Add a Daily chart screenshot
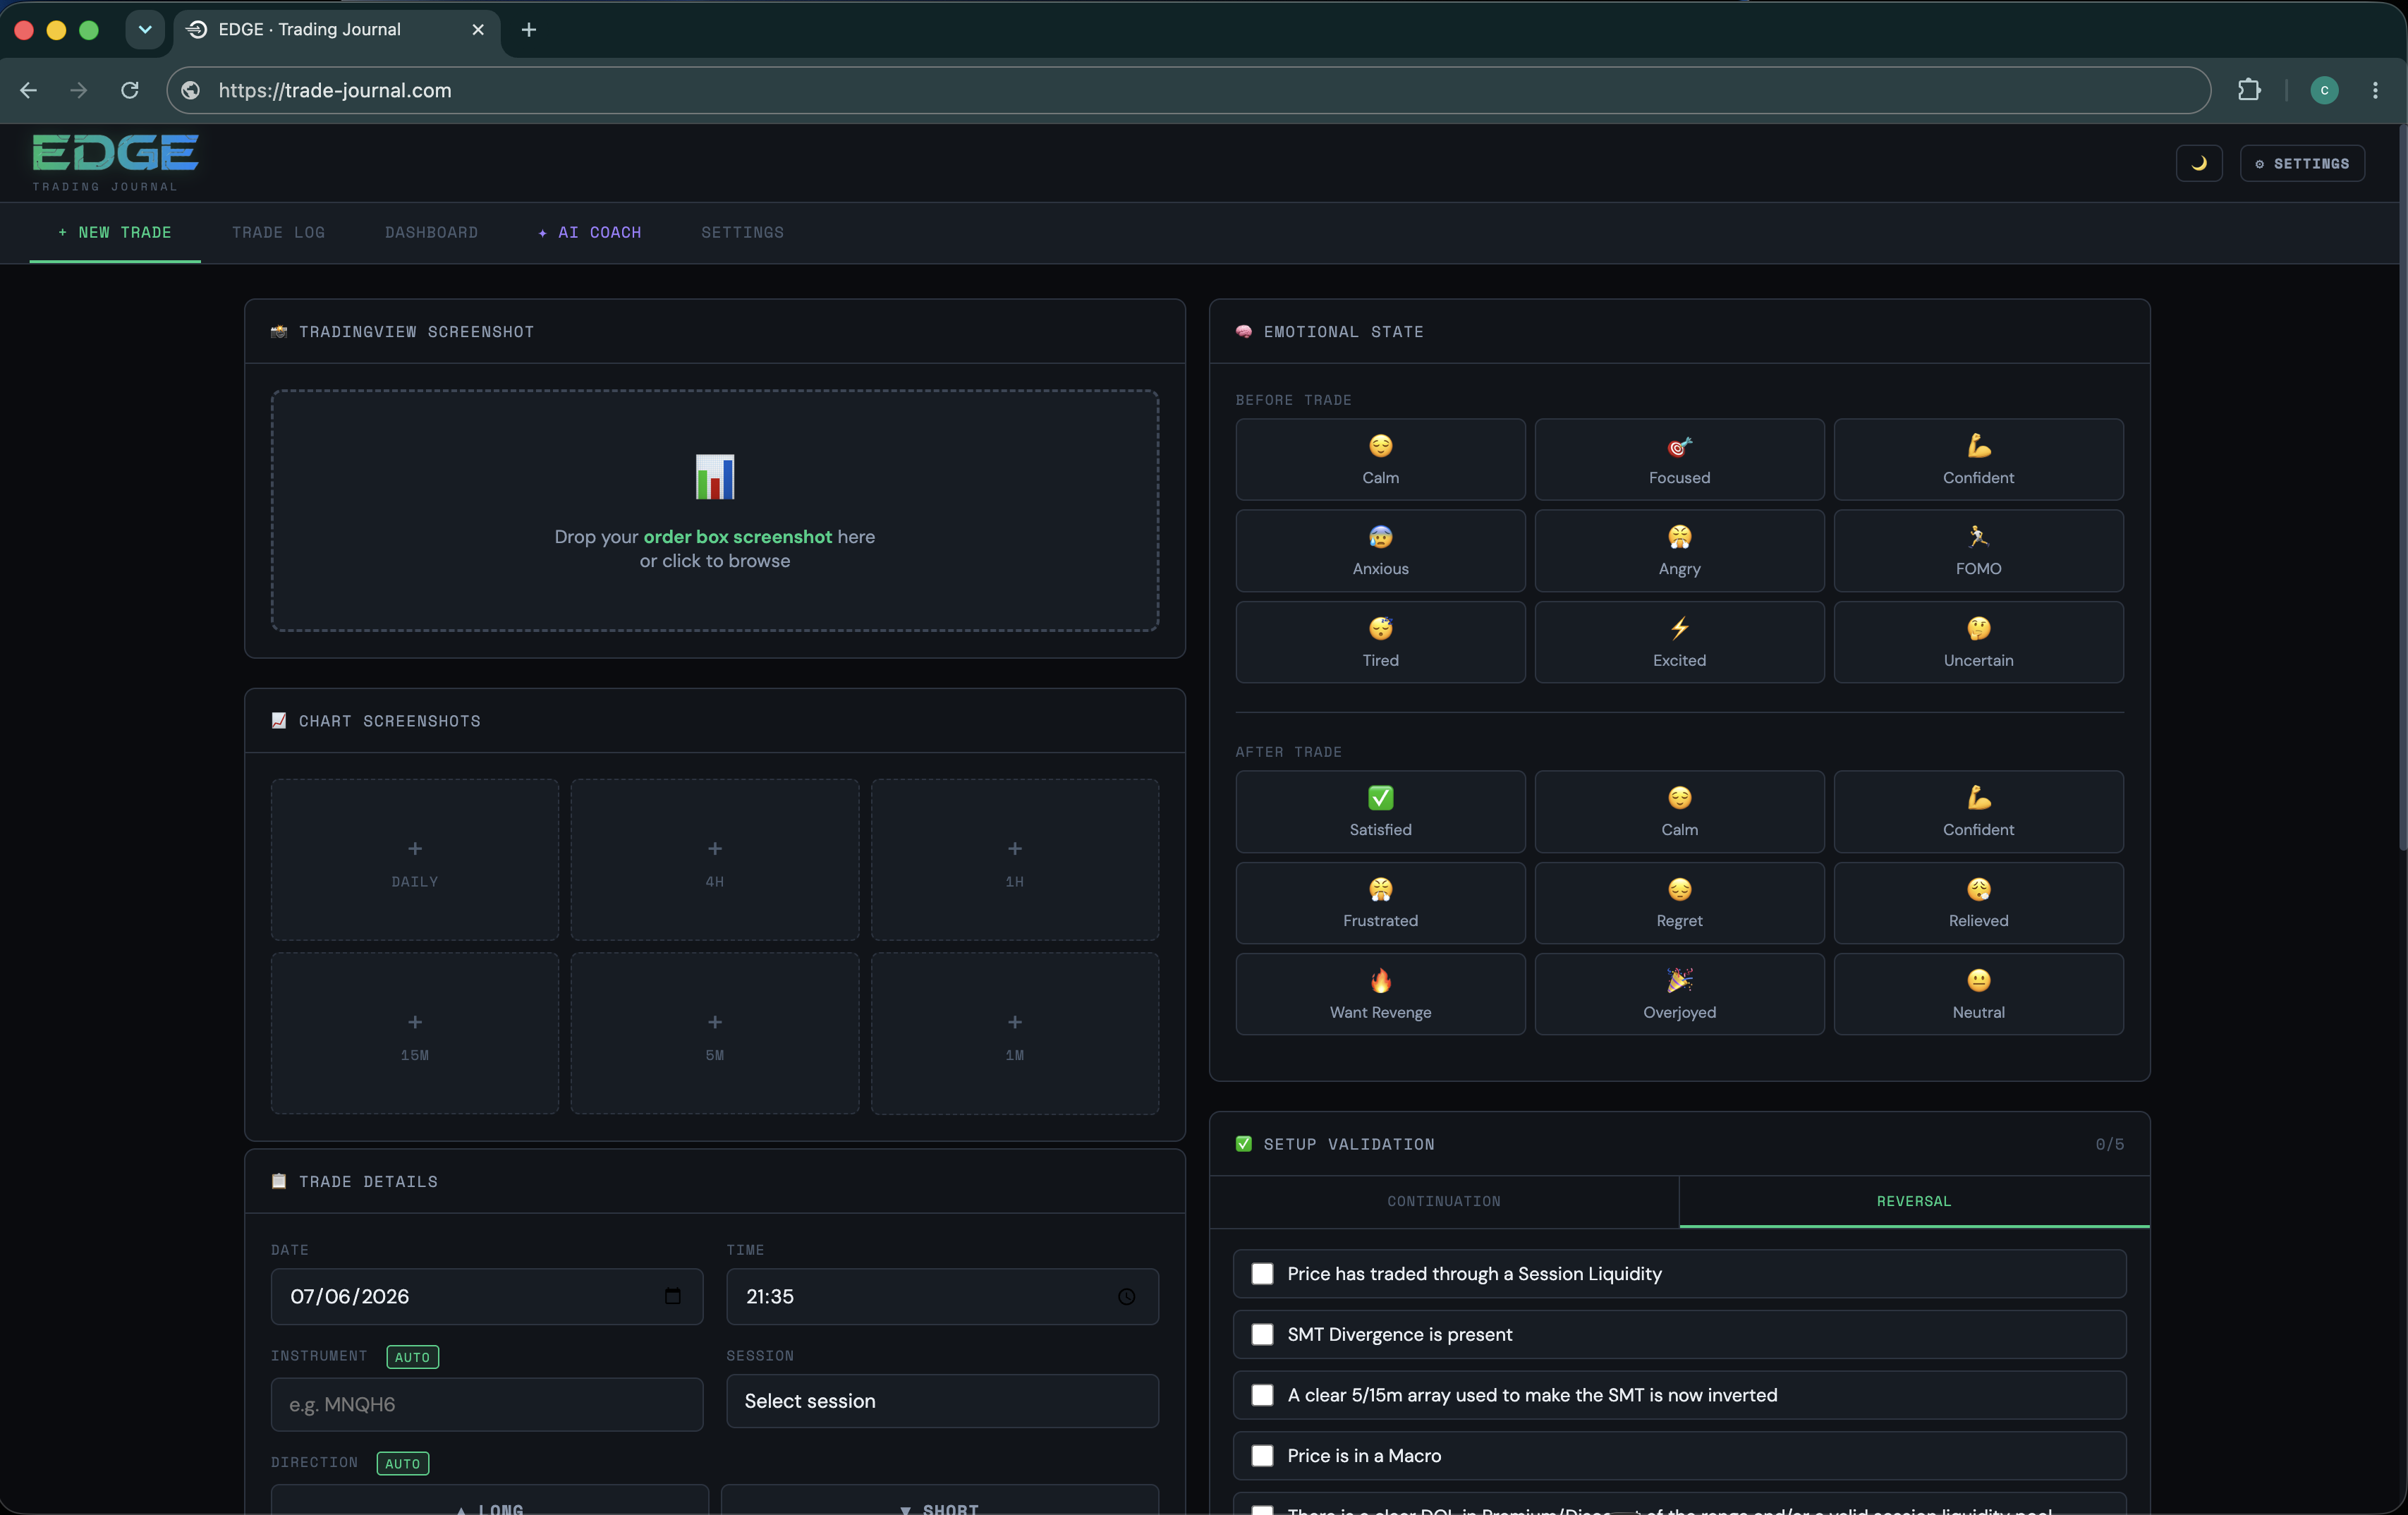This screenshot has height=1515, width=2408. point(415,860)
